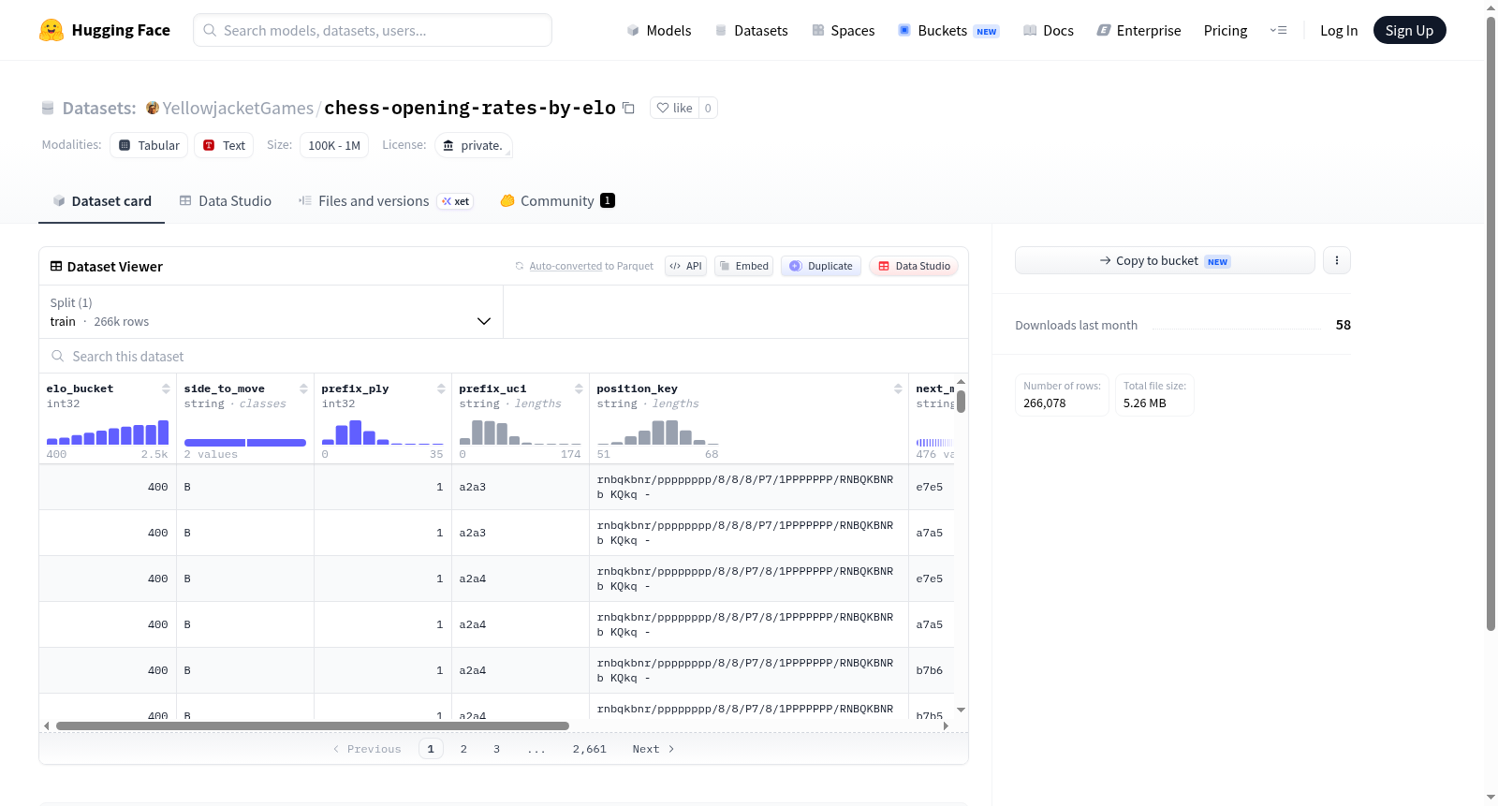This screenshot has width=1498, height=806.
Task: Open the Spaces page
Action: 843,31
